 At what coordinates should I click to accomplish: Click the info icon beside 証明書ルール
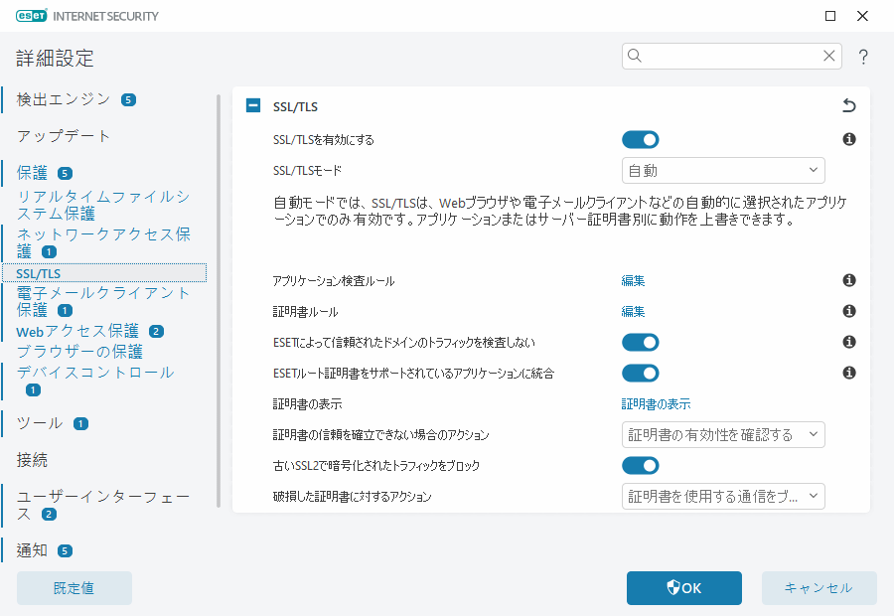(848, 311)
